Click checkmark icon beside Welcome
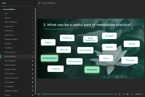The height and width of the screenshot is (97, 145). pyautogui.click(x=32, y=18)
